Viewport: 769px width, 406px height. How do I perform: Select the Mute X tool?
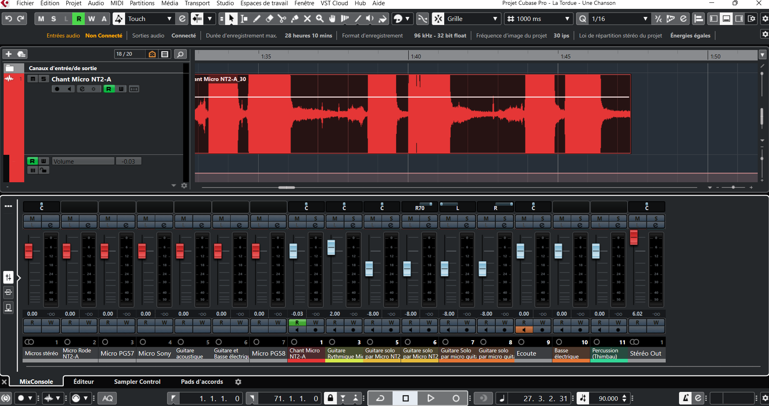tap(307, 19)
